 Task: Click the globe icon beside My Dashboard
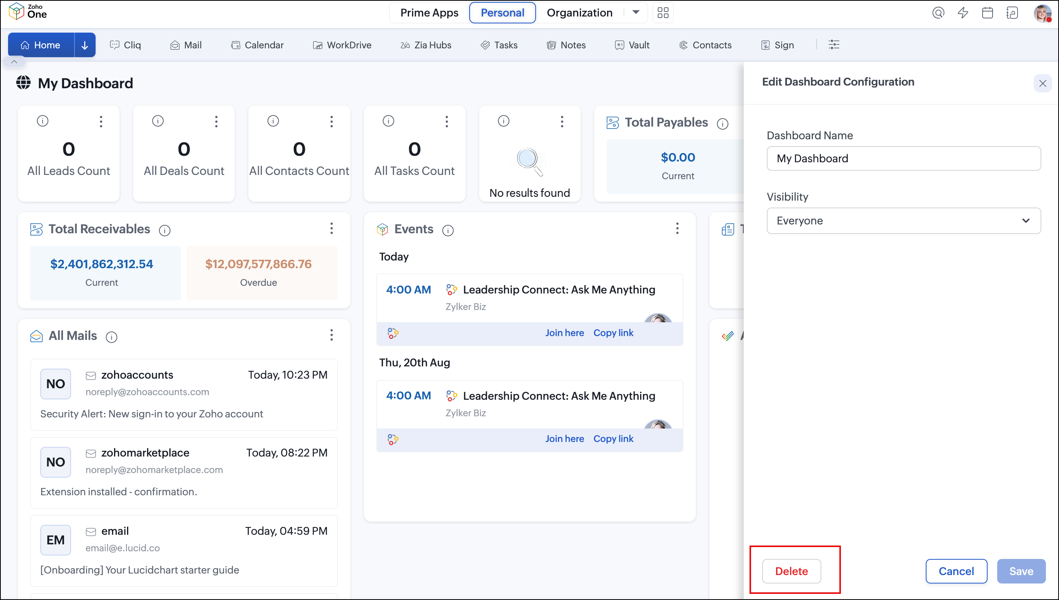coord(23,82)
